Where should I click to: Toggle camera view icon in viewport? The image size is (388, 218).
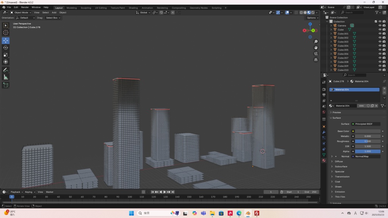pyautogui.click(x=316, y=54)
